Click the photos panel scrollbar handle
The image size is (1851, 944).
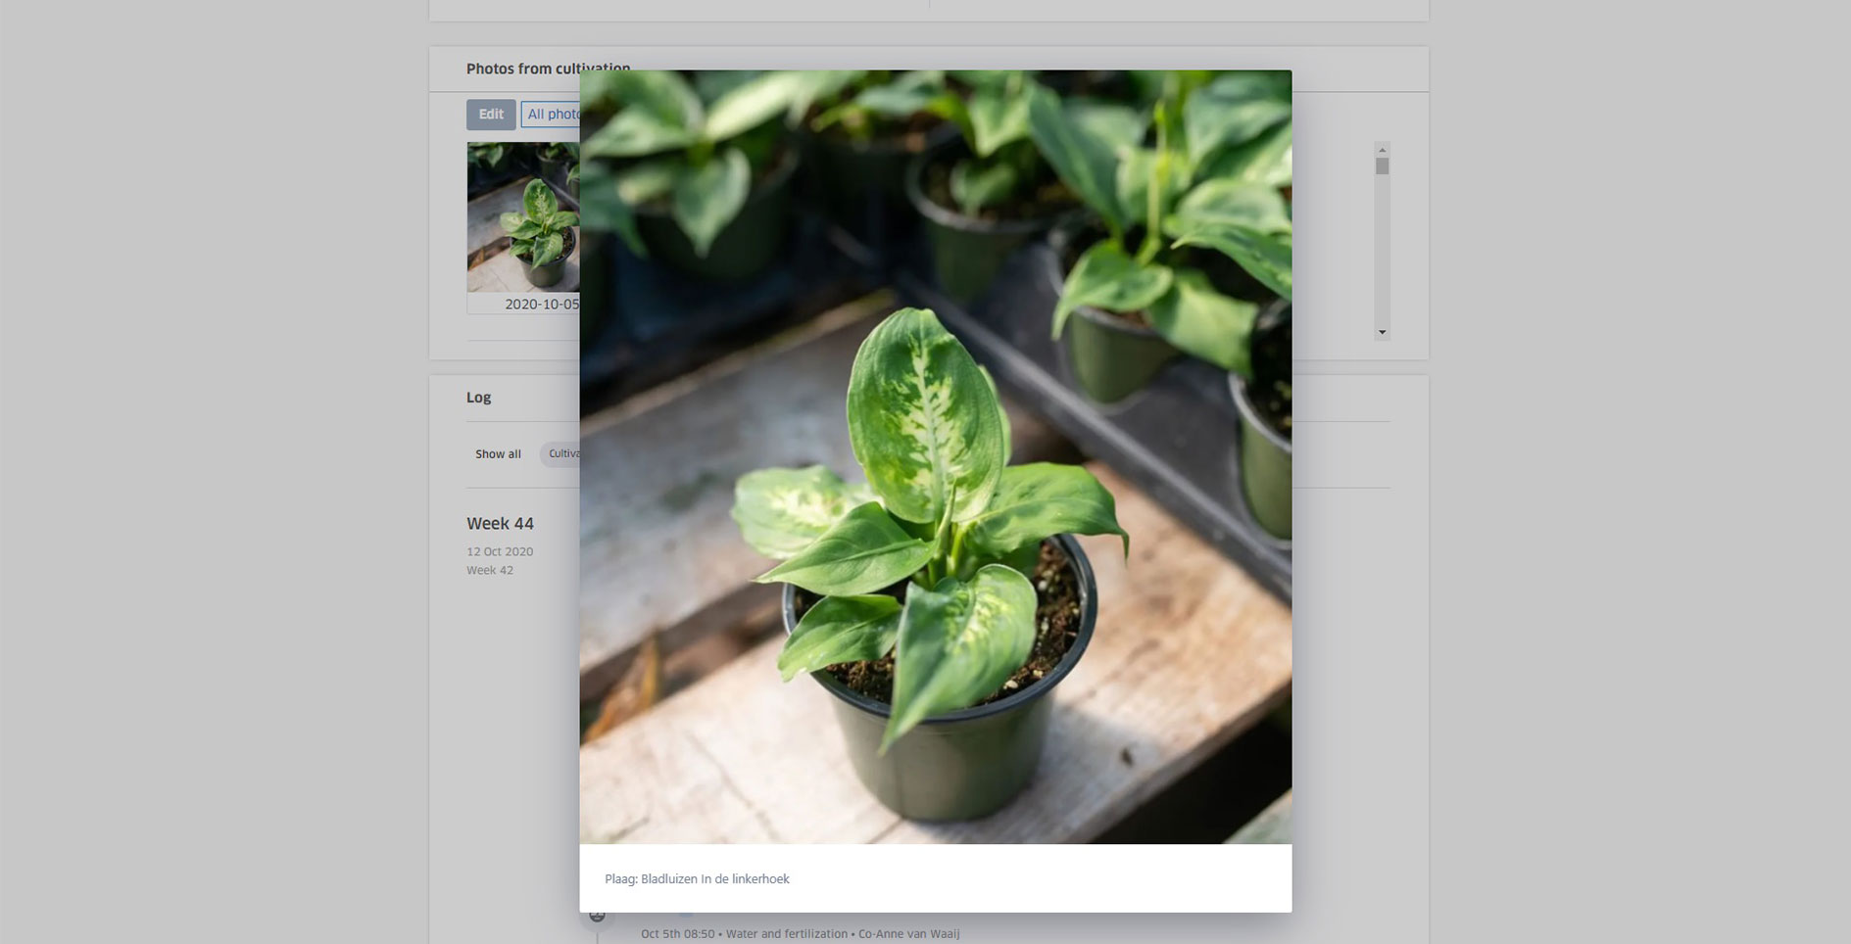tap(1382, 166)
